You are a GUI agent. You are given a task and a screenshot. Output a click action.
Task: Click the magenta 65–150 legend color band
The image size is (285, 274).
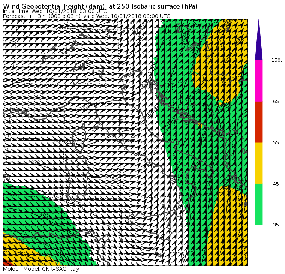pos(259,81)
